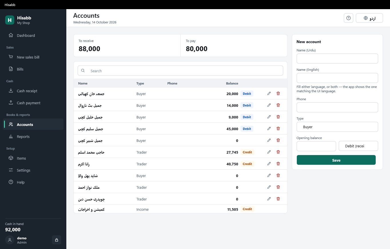Click the Name (Urdu) input field
The width and height of the screenshot is (390, 249).
337,59
